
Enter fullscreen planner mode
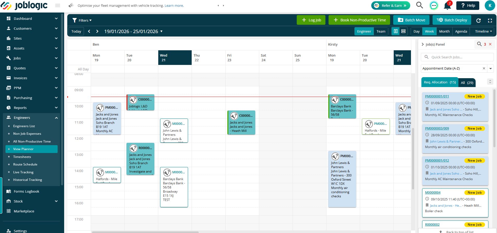point(490,20)
